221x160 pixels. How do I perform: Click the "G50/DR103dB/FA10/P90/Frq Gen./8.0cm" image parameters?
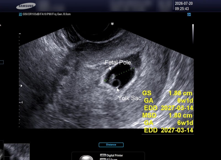pos(47,14)
